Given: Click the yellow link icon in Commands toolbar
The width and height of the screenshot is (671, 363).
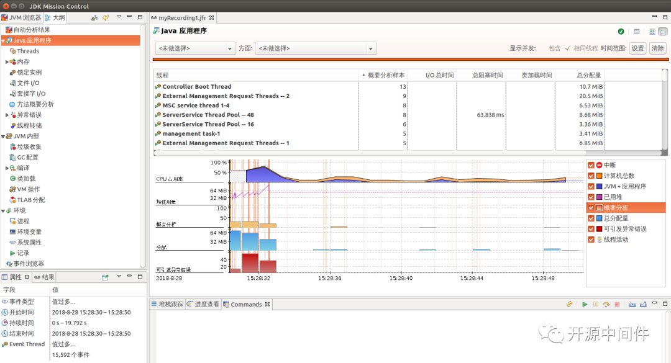Looking at the screenshot, I should pyautogui.click(x=569, y=305).
